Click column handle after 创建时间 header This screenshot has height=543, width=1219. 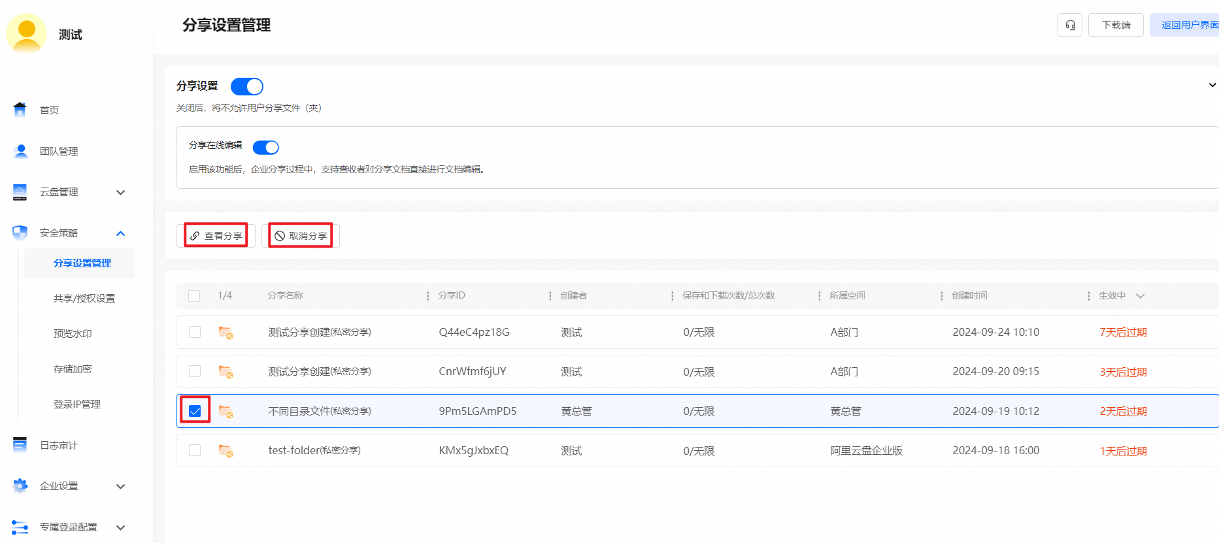pos(1089,296)
